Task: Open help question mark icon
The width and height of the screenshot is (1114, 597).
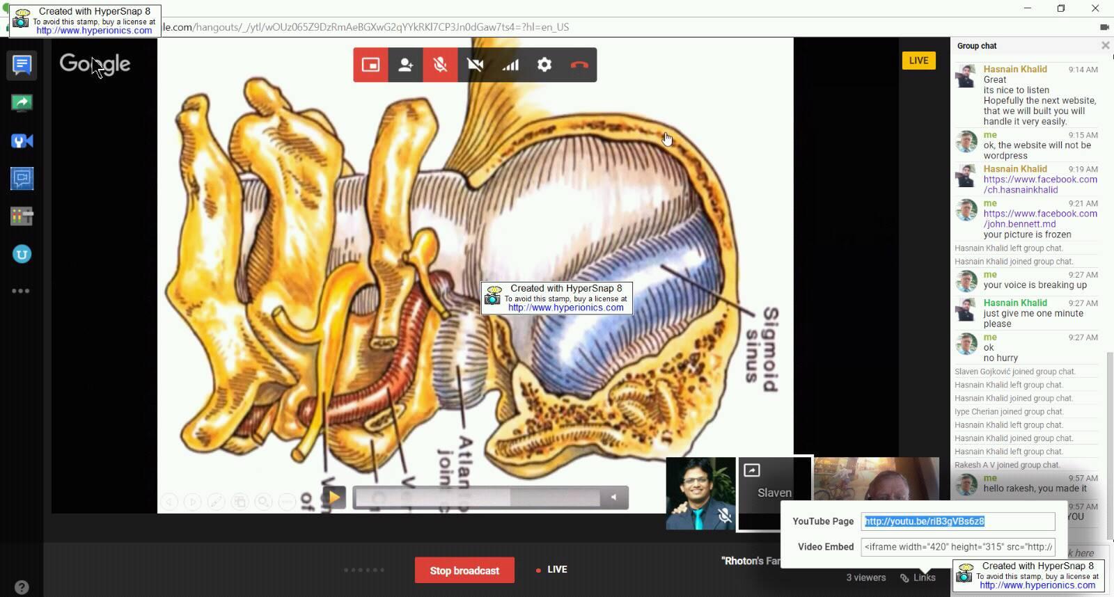Action: (x=22, y=587)
